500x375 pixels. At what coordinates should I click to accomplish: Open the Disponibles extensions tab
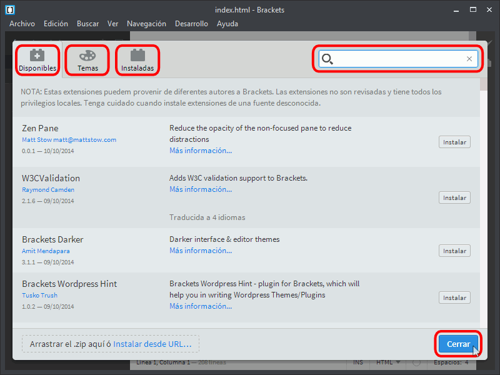tap(37, 60)
